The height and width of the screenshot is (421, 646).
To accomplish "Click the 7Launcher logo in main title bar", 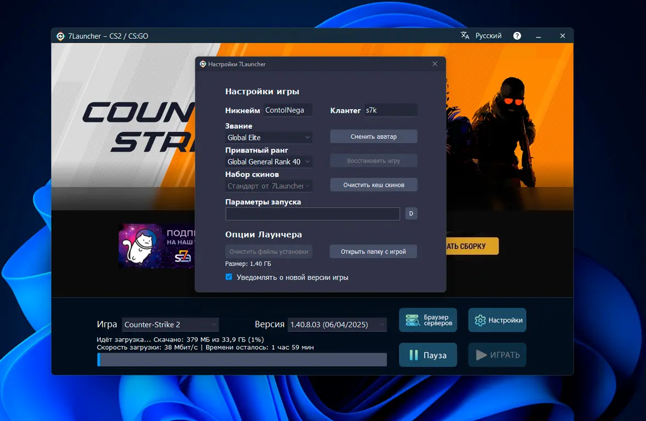I will coord(60,36).
